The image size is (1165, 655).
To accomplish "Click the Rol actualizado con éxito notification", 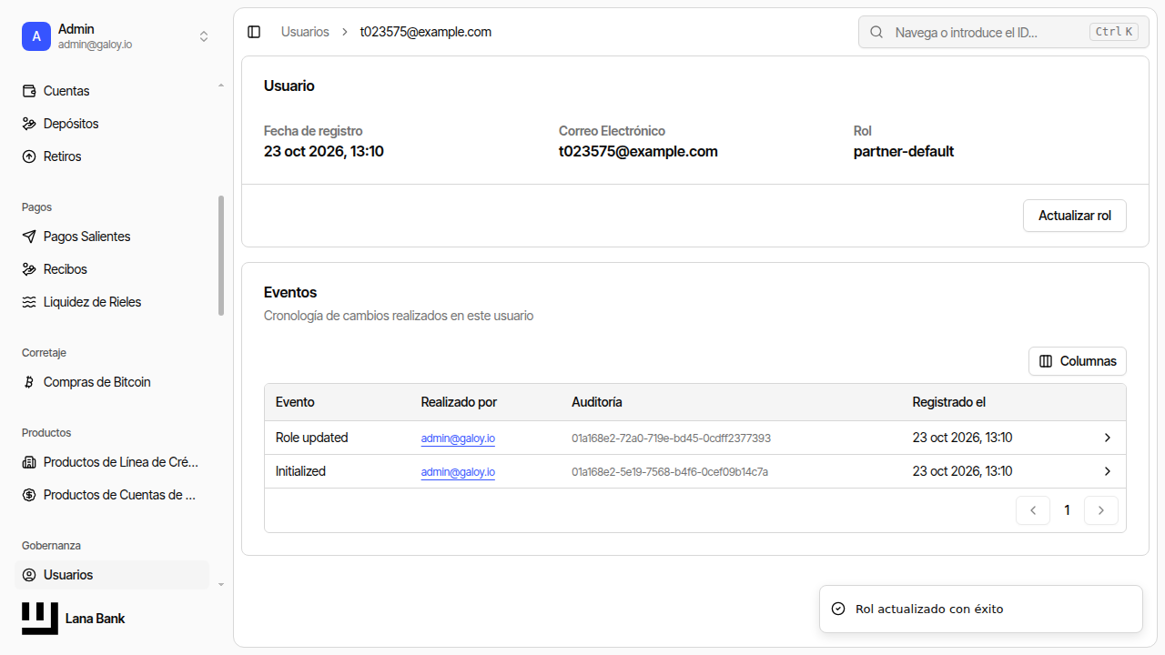I will click(x=981, y=609).
